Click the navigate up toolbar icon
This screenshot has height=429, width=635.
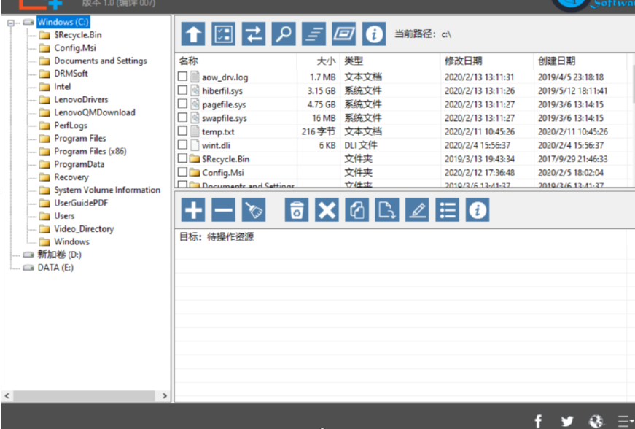coord(192,34)
